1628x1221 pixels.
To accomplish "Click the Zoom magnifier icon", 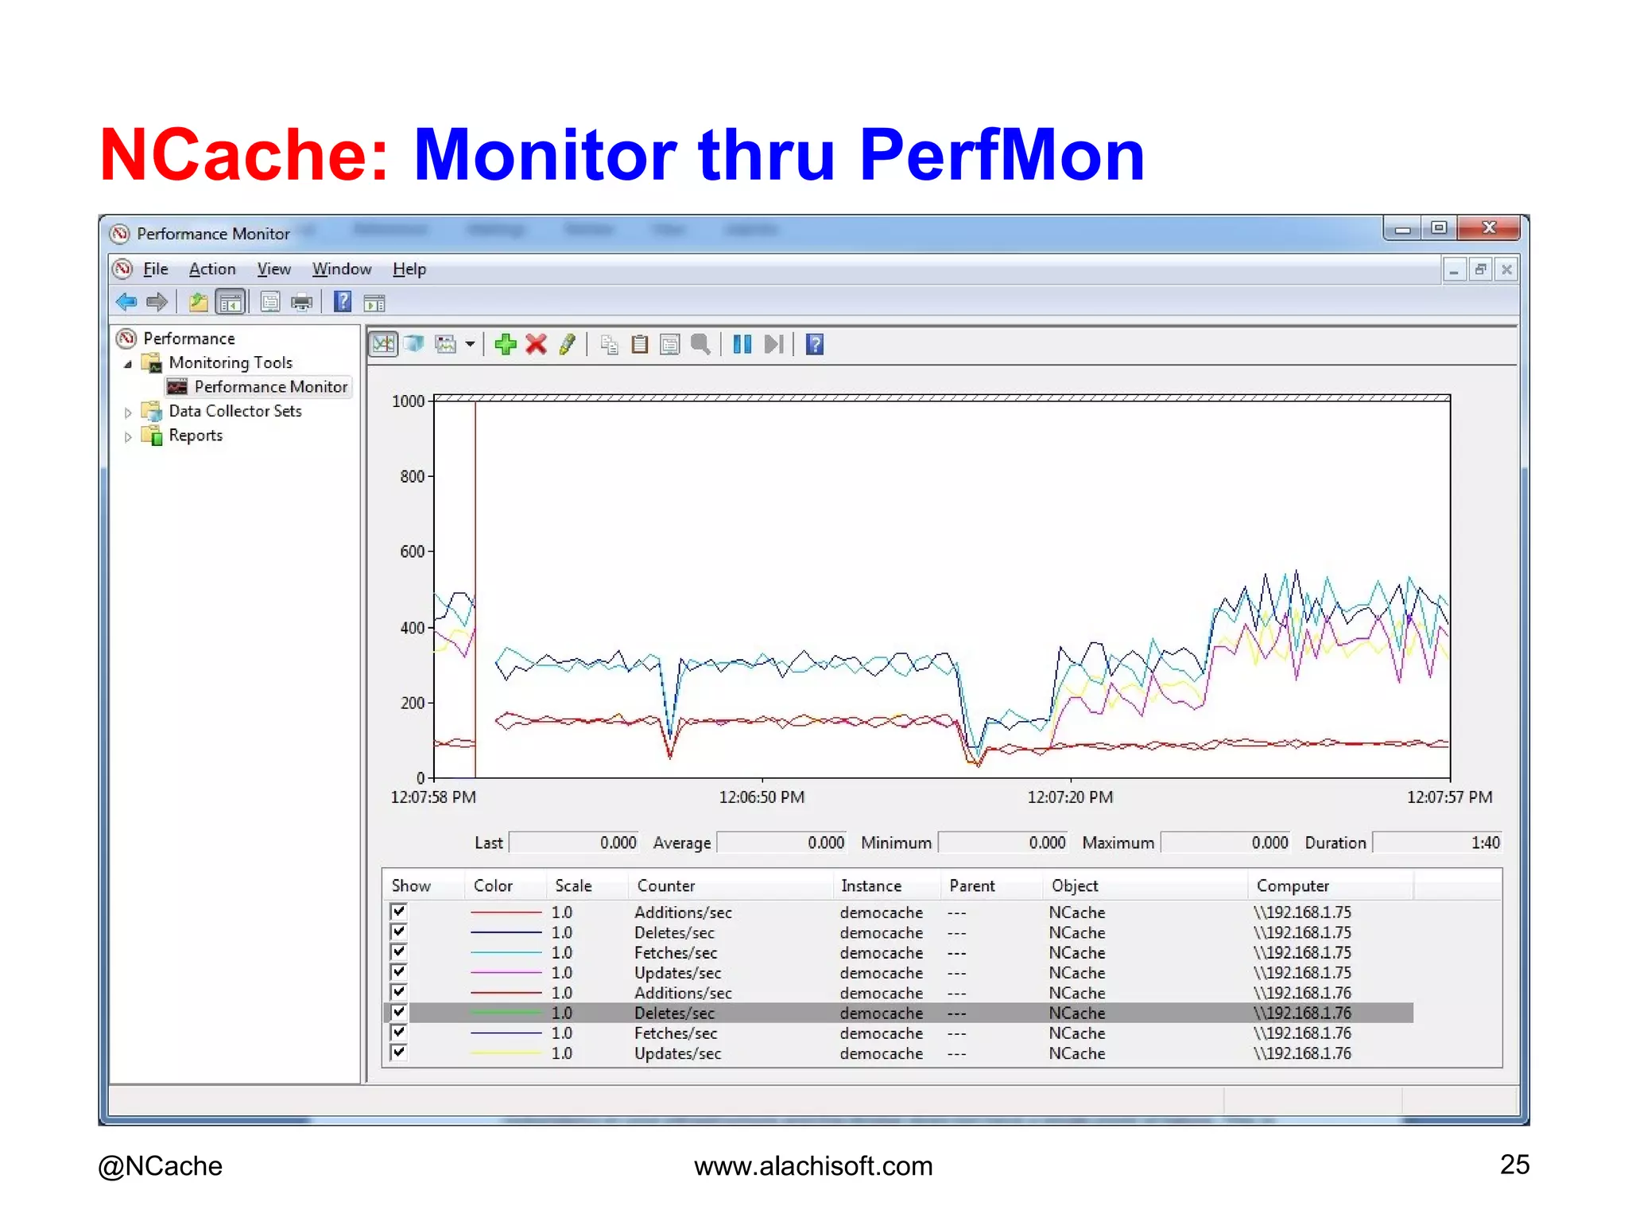I will coord(700,344).
